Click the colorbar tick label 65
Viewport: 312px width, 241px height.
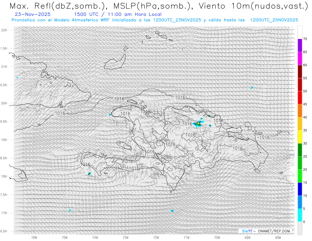305,52
